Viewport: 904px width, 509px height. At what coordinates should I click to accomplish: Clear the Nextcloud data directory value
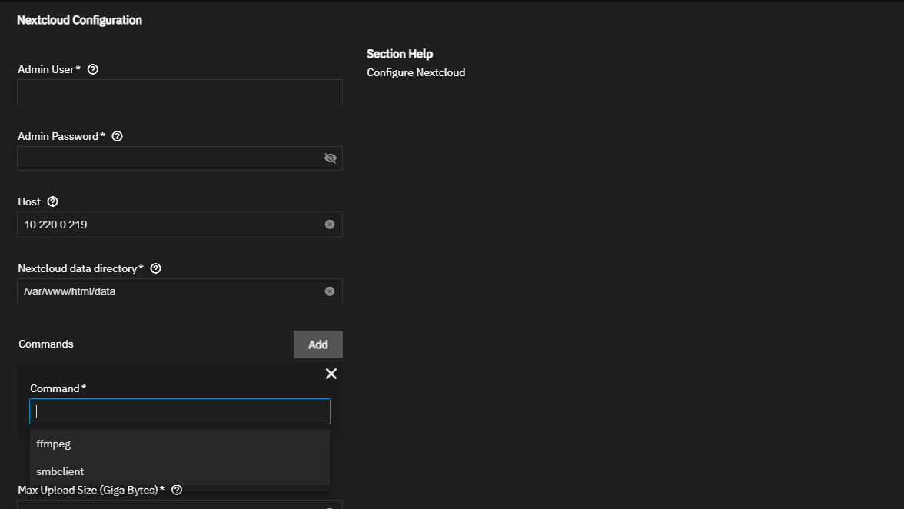(x=330, y=291)
